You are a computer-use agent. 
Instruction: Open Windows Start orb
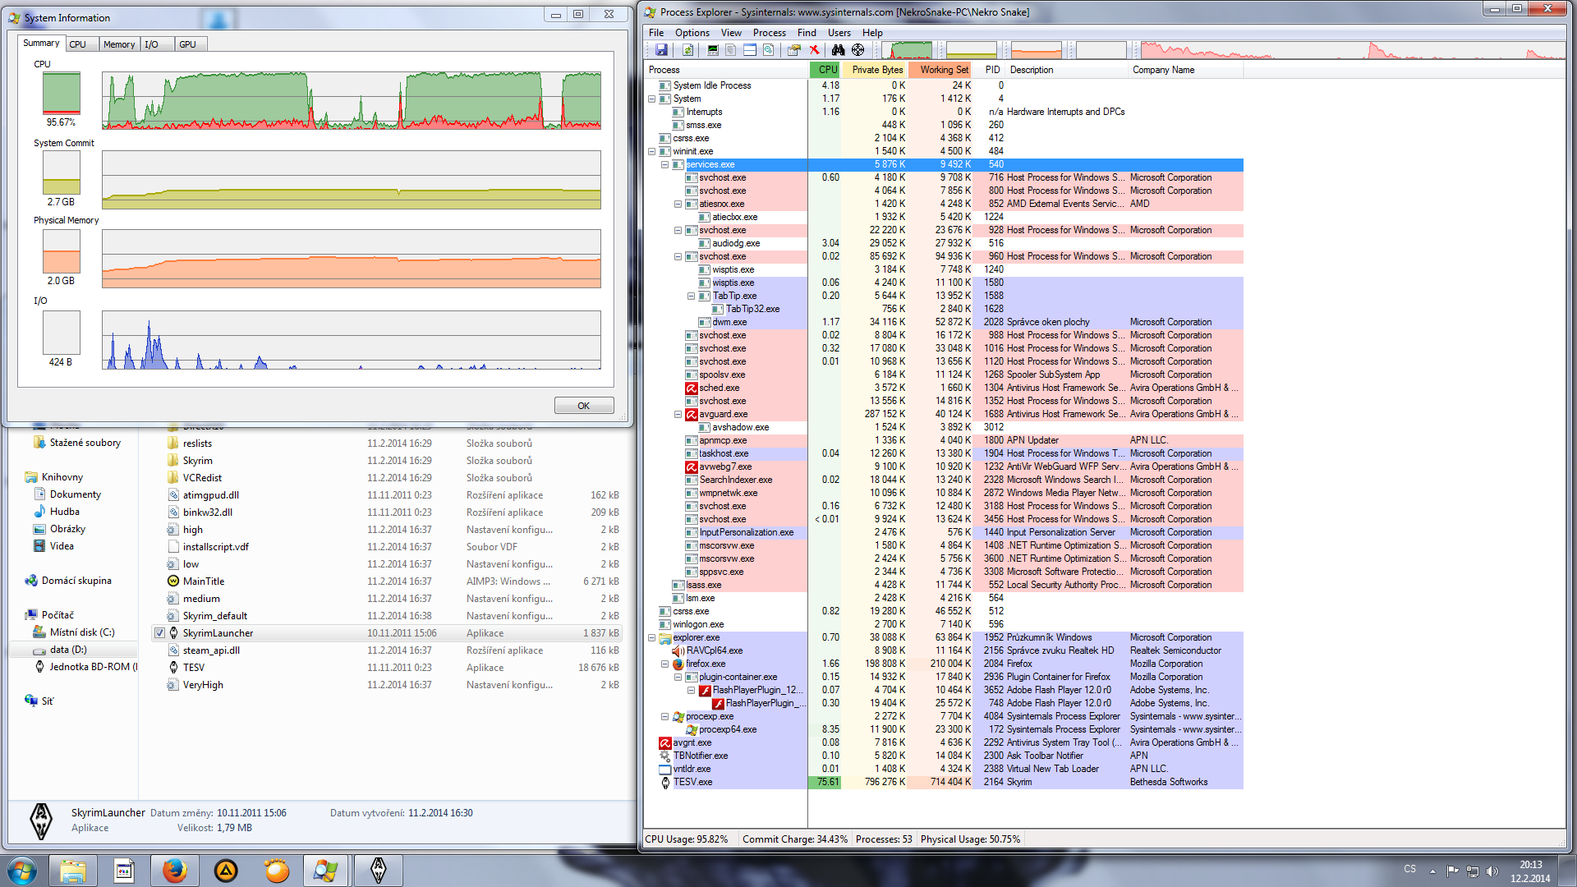22,871
